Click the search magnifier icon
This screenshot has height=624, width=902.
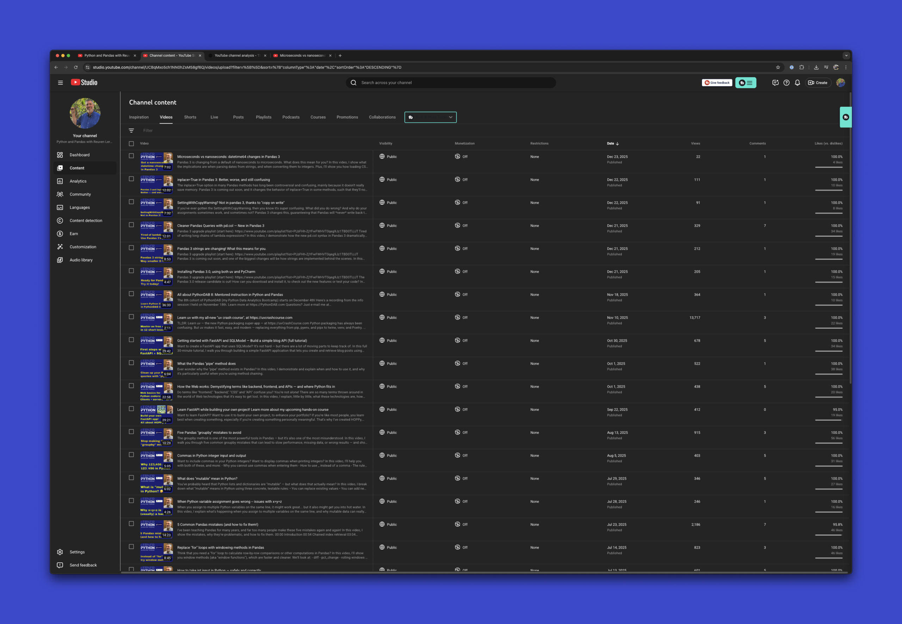(353, 82)
